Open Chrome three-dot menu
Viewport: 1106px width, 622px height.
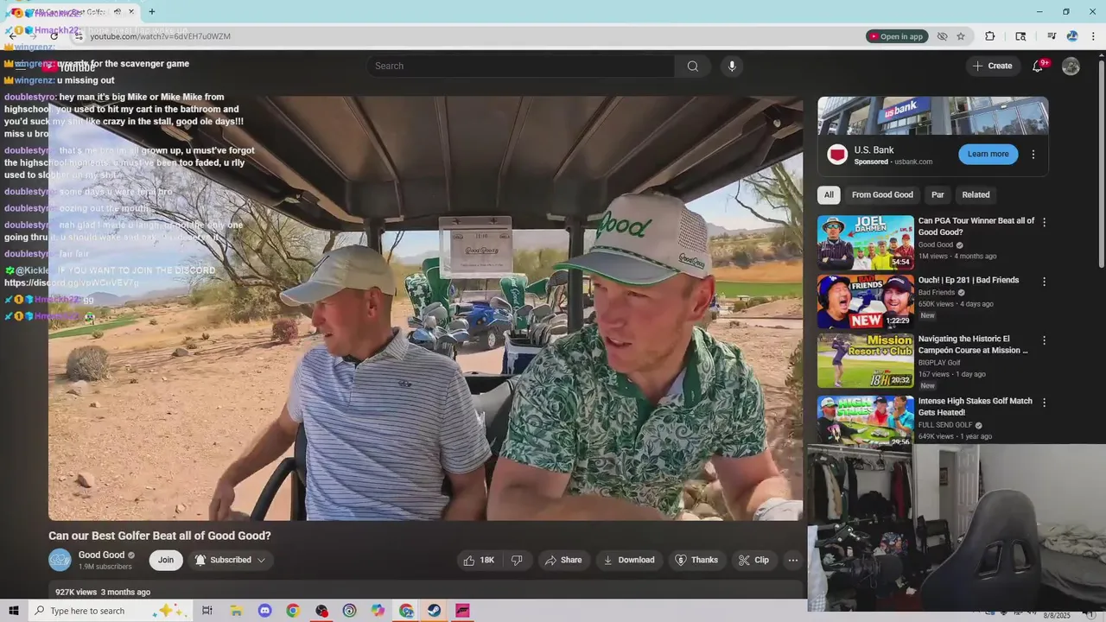coord(1094,36)
